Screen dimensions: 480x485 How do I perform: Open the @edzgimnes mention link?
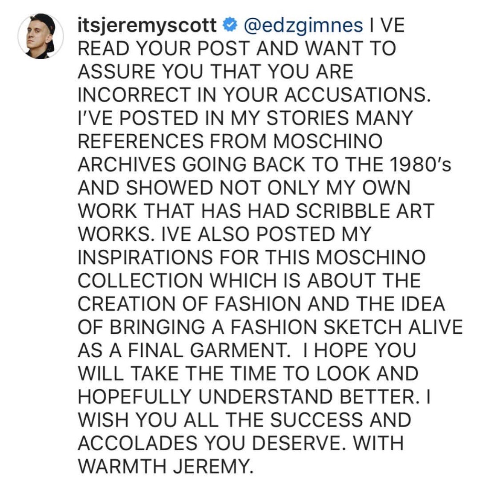303,26
